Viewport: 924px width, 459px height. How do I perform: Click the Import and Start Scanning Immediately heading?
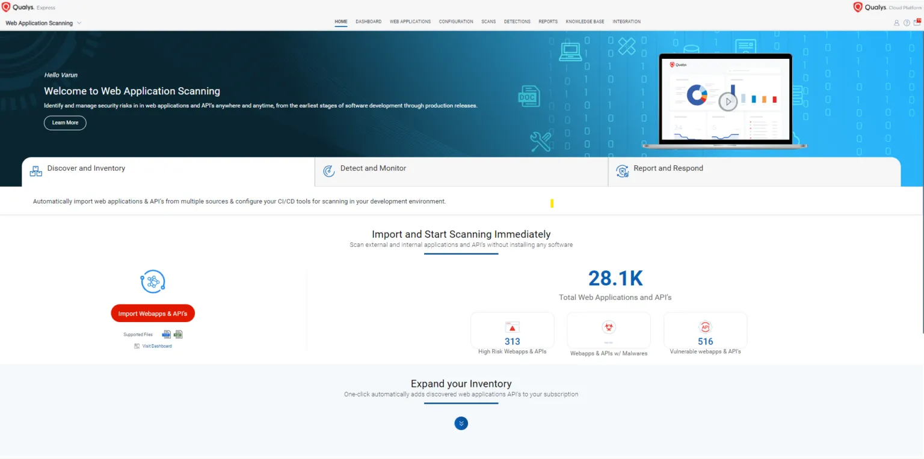click(x=461, y=234)
